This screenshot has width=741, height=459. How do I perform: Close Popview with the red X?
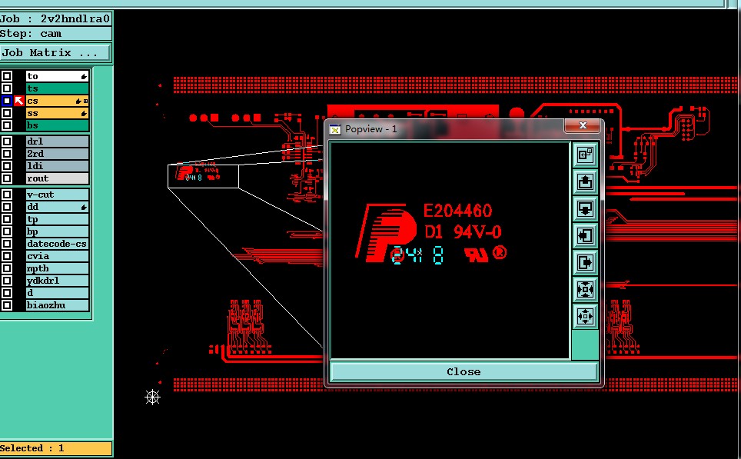tap(583, 125)
